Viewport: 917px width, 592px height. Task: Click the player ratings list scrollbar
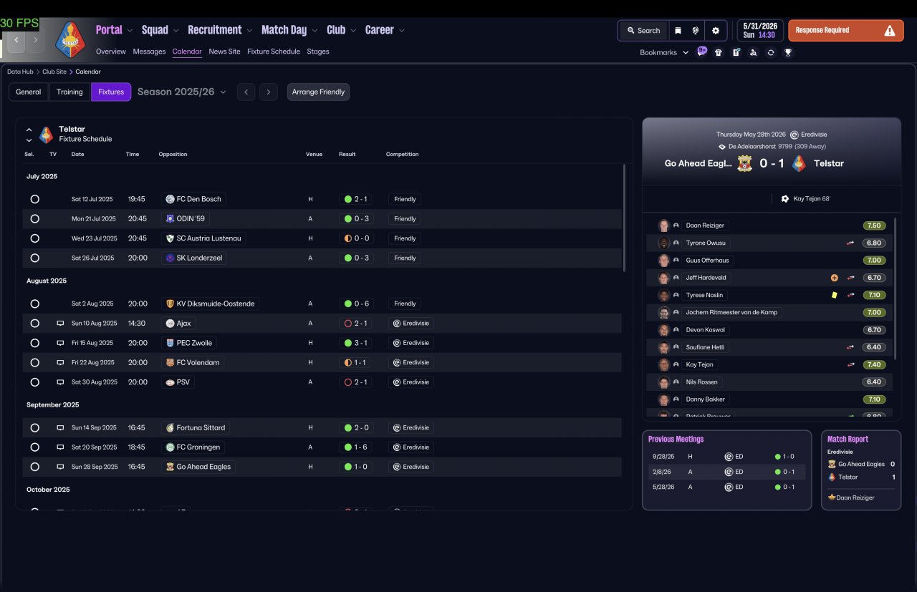pyautogui.click(x=895, y=288)
